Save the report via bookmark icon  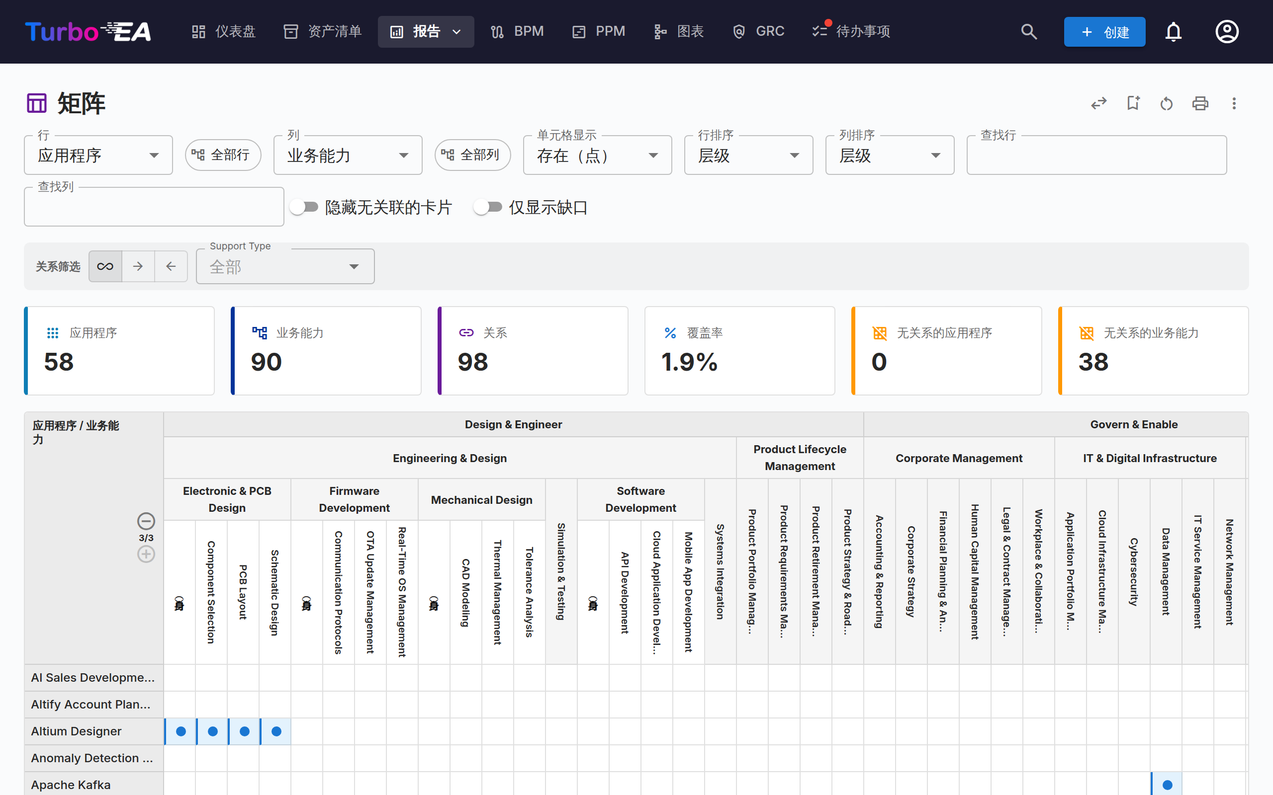(1133, 103)
